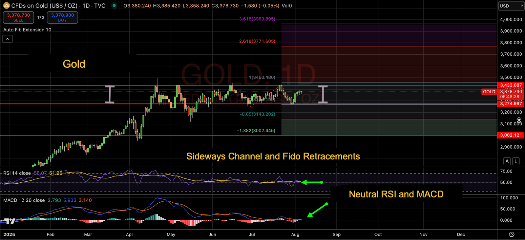Click the Sep label on the time axis

[337, 234]
